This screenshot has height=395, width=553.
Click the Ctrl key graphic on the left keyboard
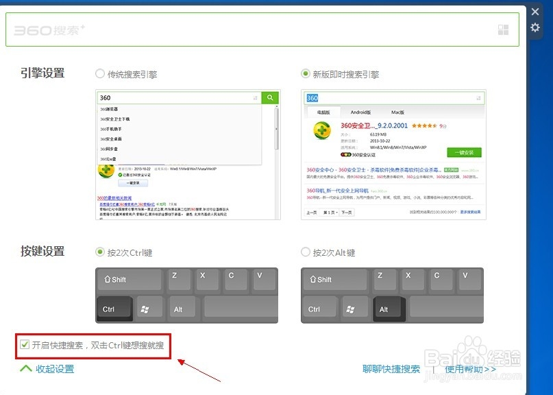pos(113,309)
